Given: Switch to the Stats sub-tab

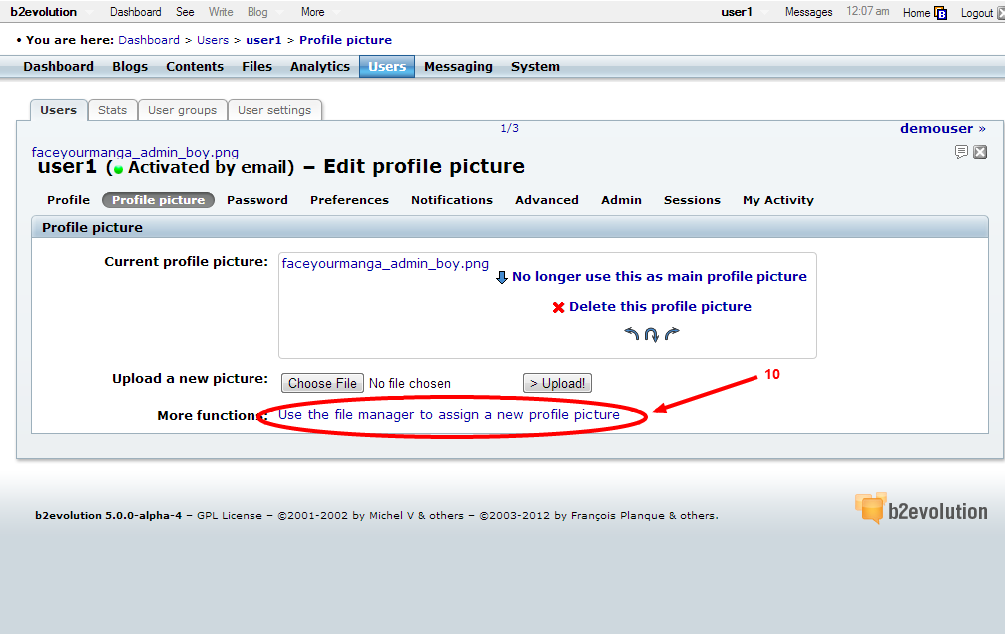Looking at the screenshot, I should tap(112, 110).
